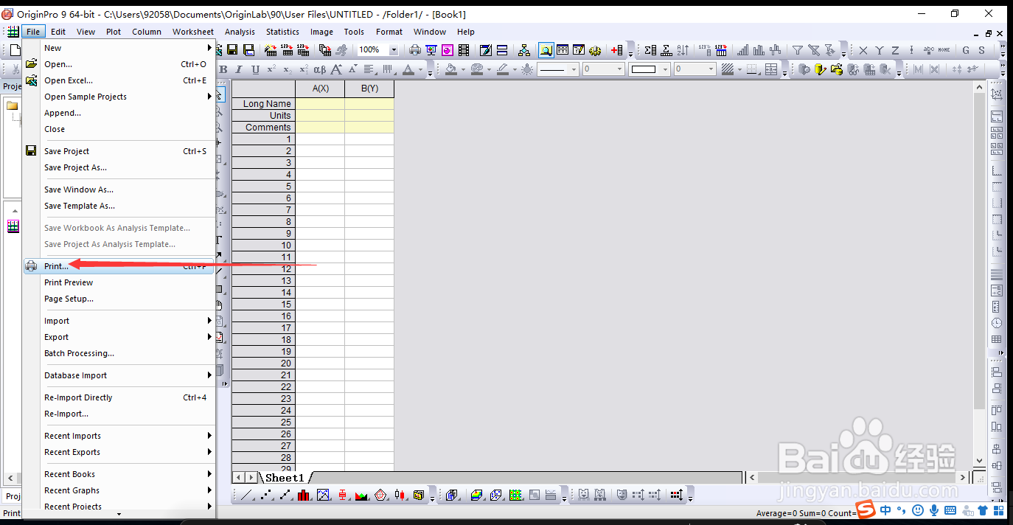Click the Save Template toolbar icon
This screenshot has height=525, width=1013.
coord(249,50)
